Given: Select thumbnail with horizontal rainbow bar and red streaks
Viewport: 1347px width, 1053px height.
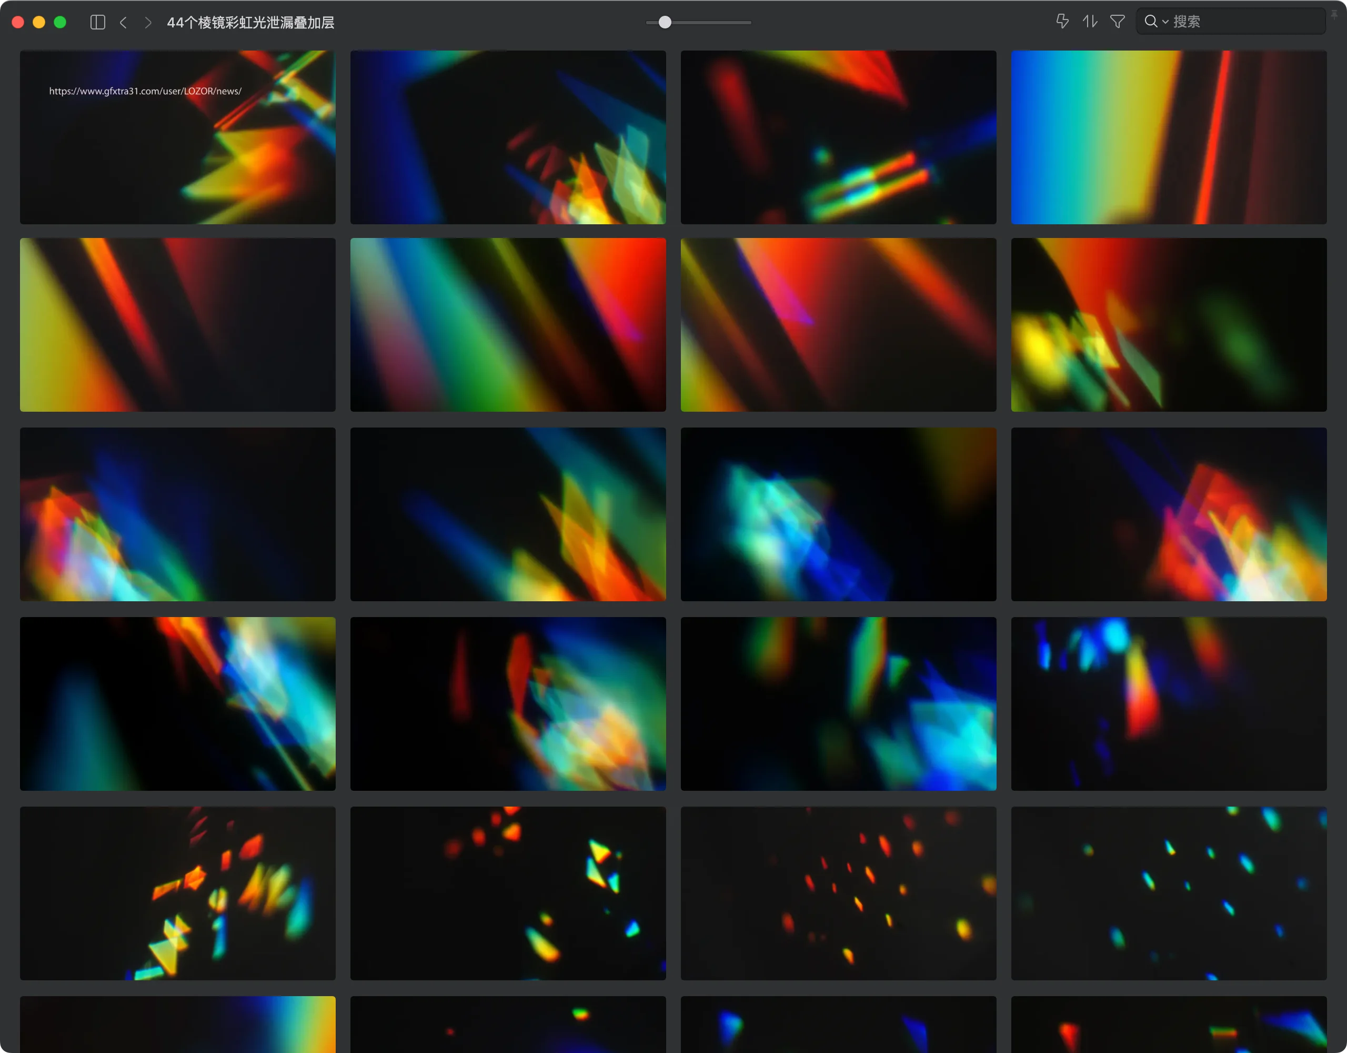Looking at the screenshot, I should click(x=838, y=137).
